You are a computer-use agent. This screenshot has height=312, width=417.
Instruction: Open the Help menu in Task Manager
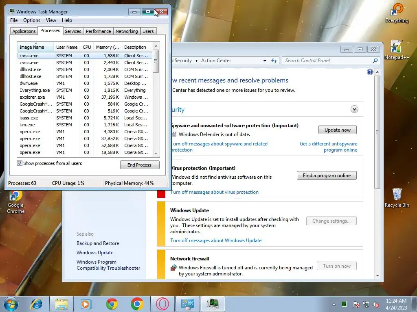(x=67, y=20)
